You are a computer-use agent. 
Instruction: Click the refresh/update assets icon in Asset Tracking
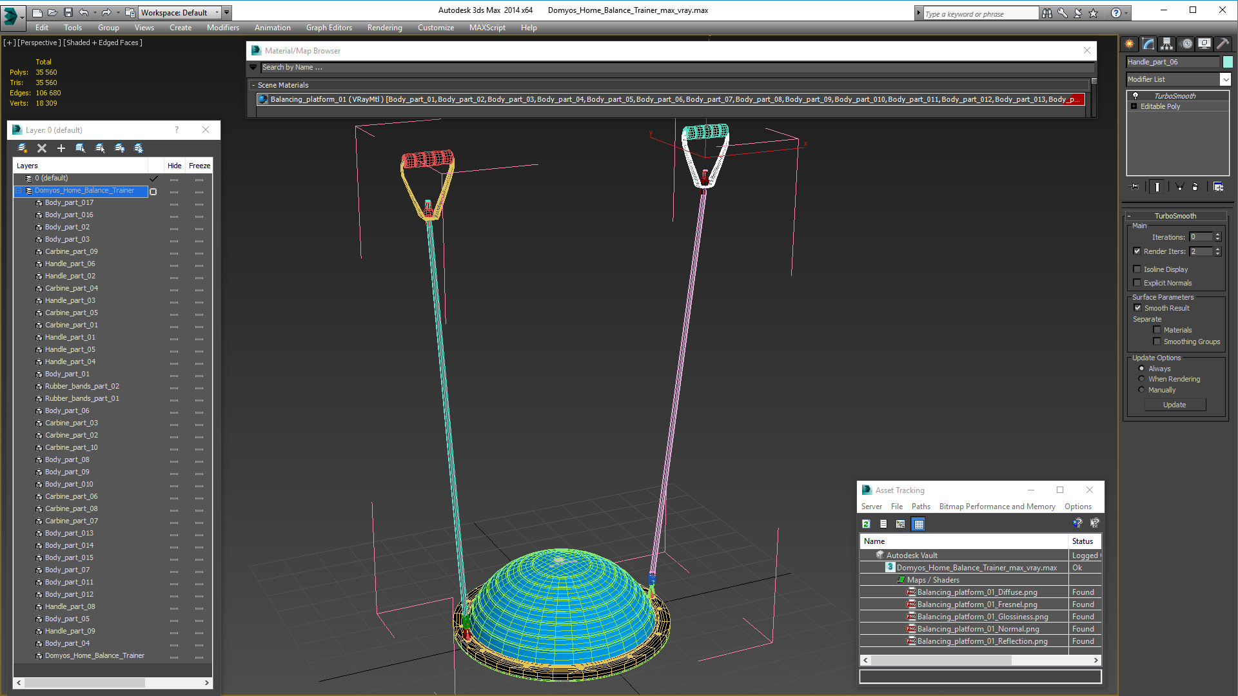(x=865, y=523)
